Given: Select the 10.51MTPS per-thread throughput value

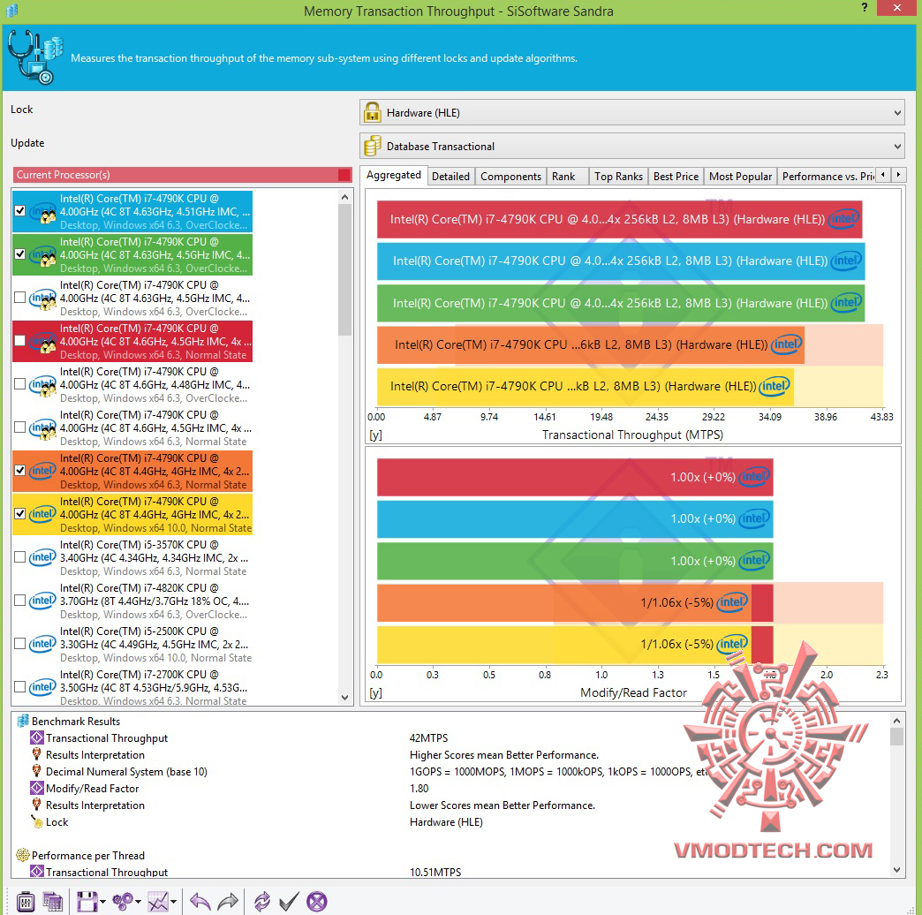Looking at the screenshot, I should (435, 872).
